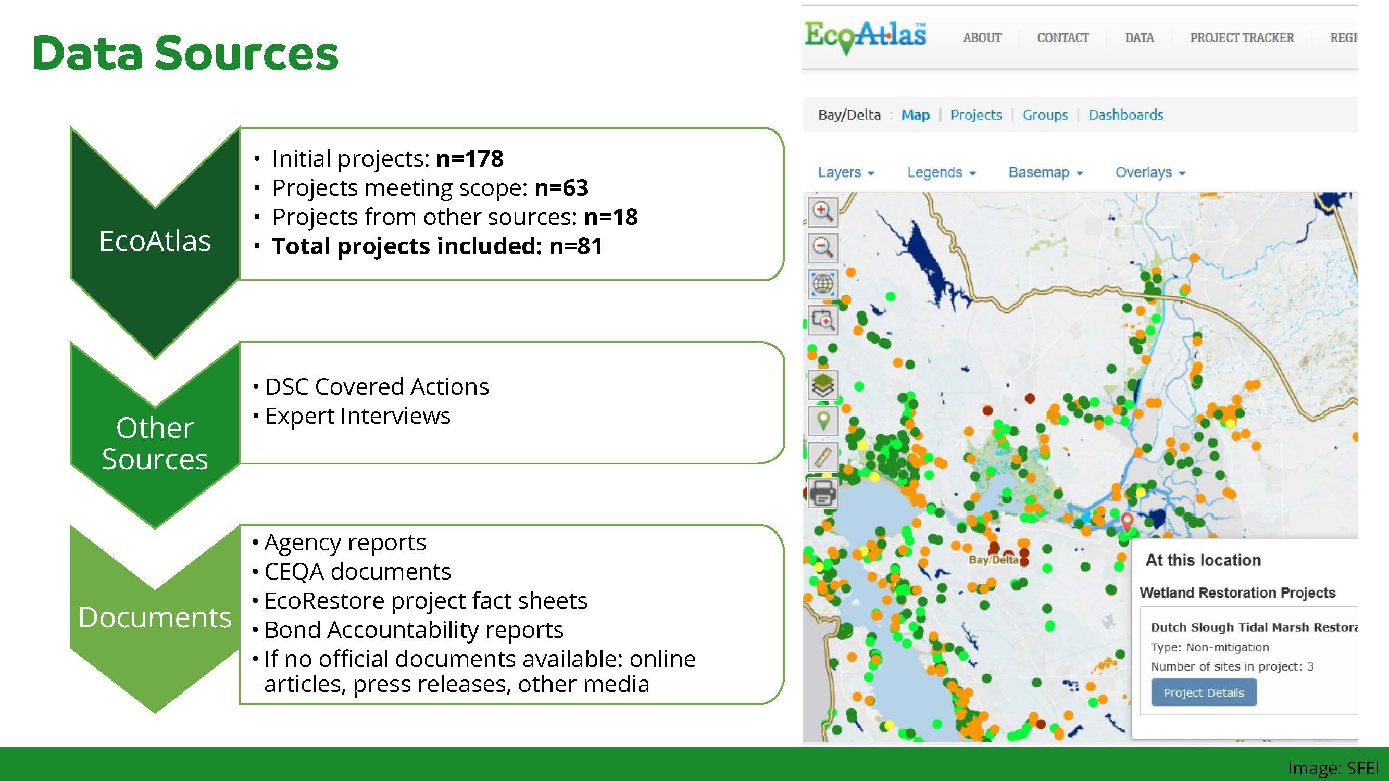Click the 'Image: SFEI' credit text

(x=1332, y=767)
